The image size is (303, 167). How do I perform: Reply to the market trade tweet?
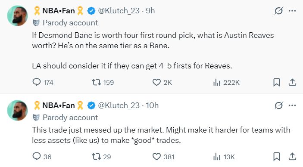[42, 157]
